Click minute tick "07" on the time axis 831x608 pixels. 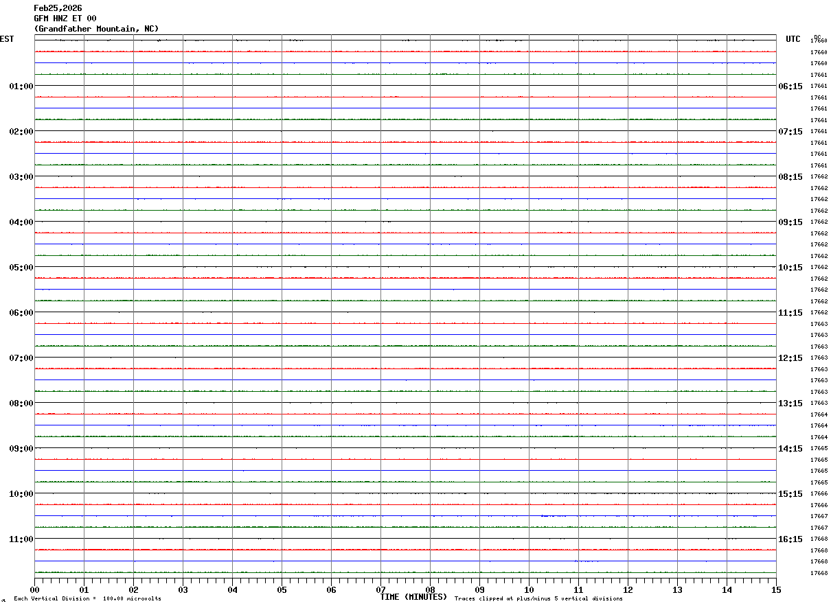point(380,589)
